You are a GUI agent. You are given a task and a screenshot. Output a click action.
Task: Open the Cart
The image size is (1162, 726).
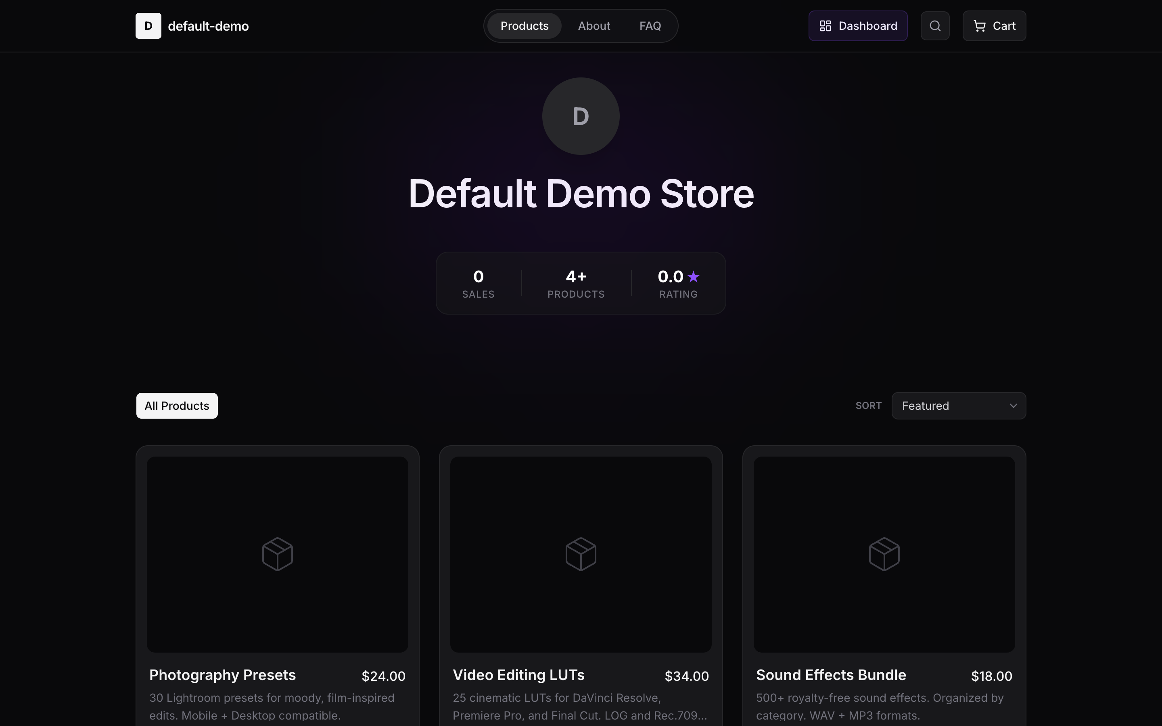click(994, 26)
